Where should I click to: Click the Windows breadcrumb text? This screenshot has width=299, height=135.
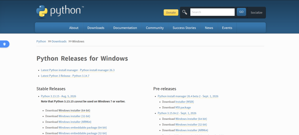pos(78,41)
